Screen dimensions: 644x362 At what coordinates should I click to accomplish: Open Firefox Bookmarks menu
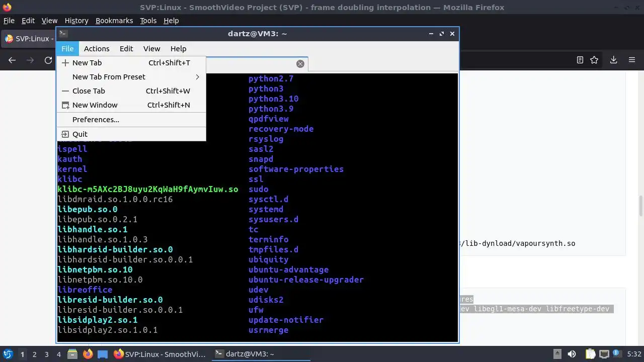pos(114,21)
